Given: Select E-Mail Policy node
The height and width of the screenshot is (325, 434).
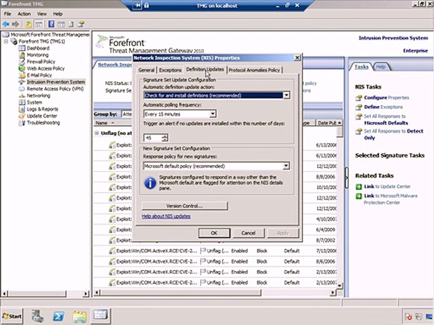Looking at the screenshot, I should (x=39, y=75).
